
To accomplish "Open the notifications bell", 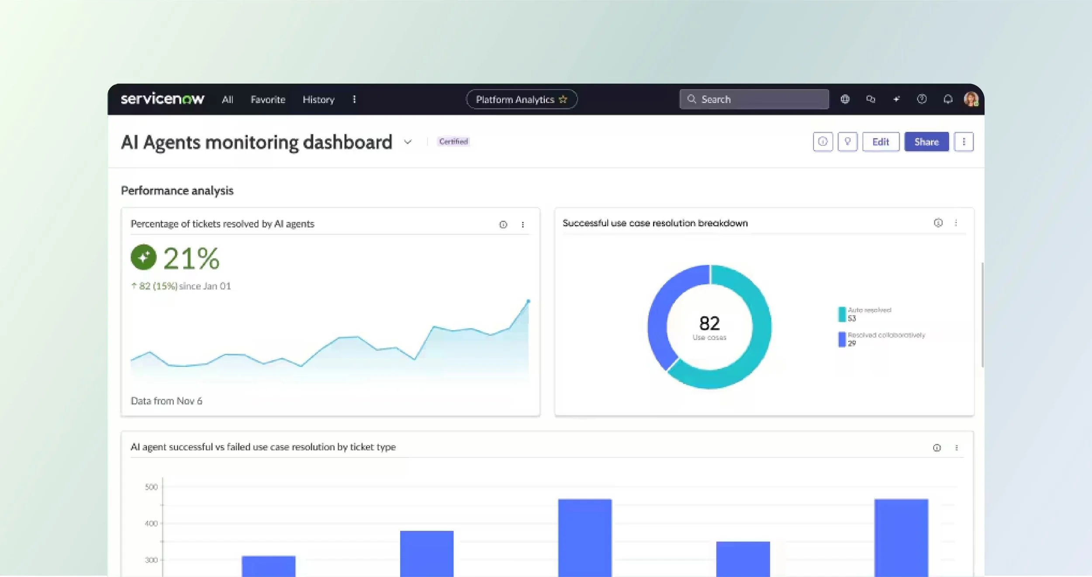I will [947, 99].
